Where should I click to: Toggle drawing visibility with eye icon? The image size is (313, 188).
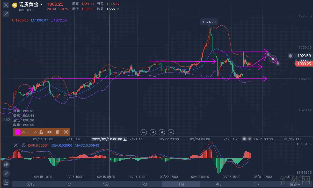(x=49, y=132)
